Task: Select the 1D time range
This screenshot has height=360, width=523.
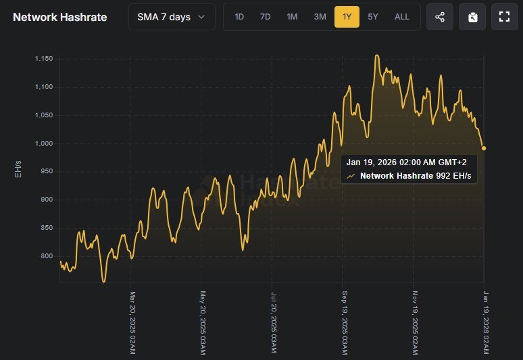Action: point(239,17)
